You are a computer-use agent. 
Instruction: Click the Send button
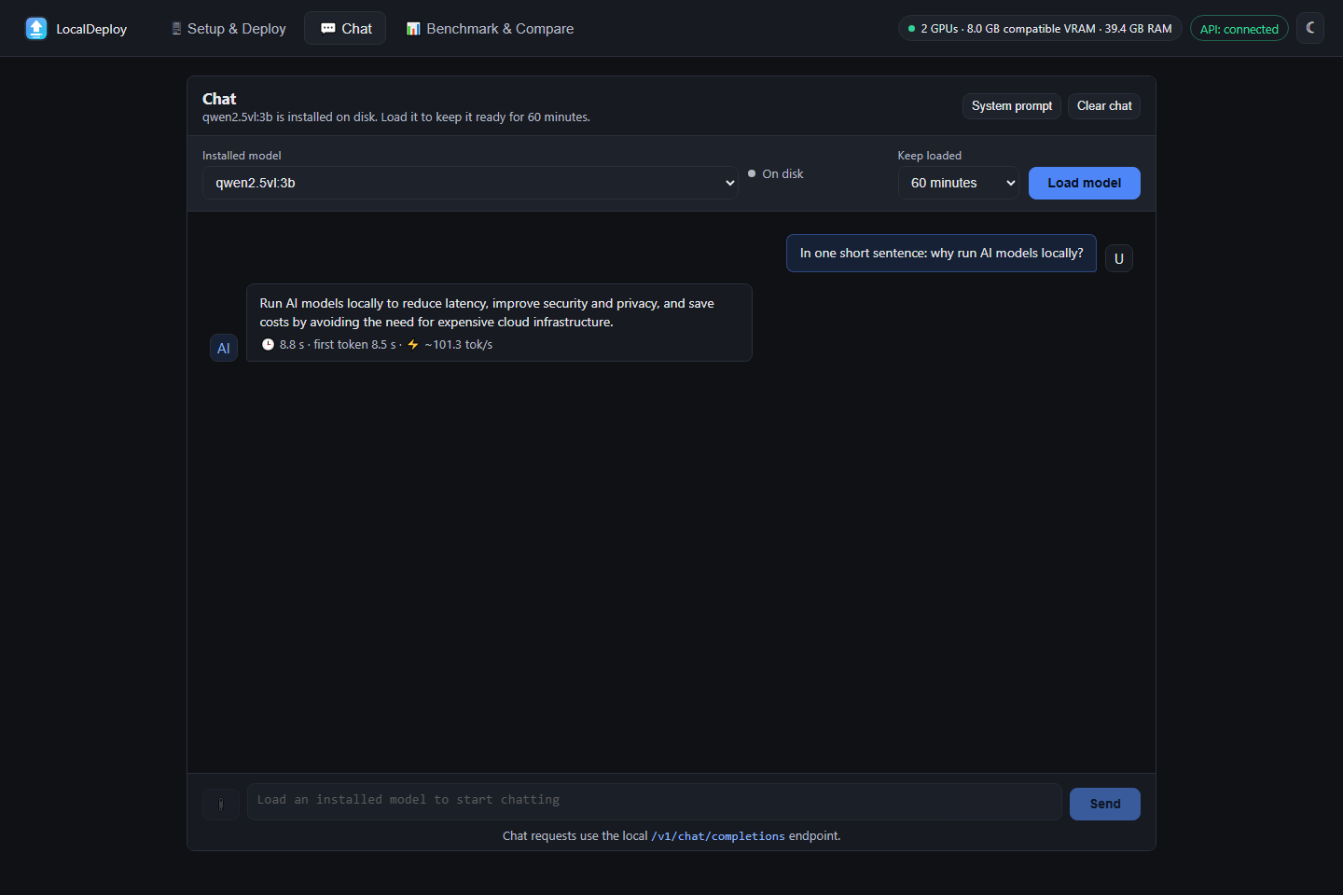[1105, 804]
